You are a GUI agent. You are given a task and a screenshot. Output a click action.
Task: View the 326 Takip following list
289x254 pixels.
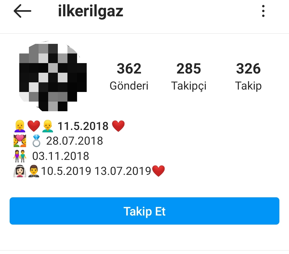(248, 76)
